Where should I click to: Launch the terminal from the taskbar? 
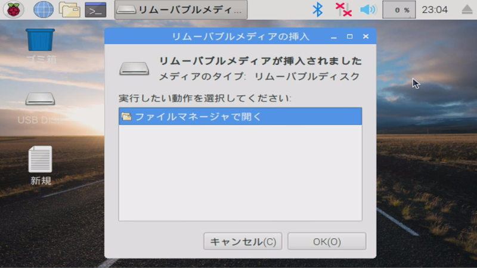tap(95, 10)
